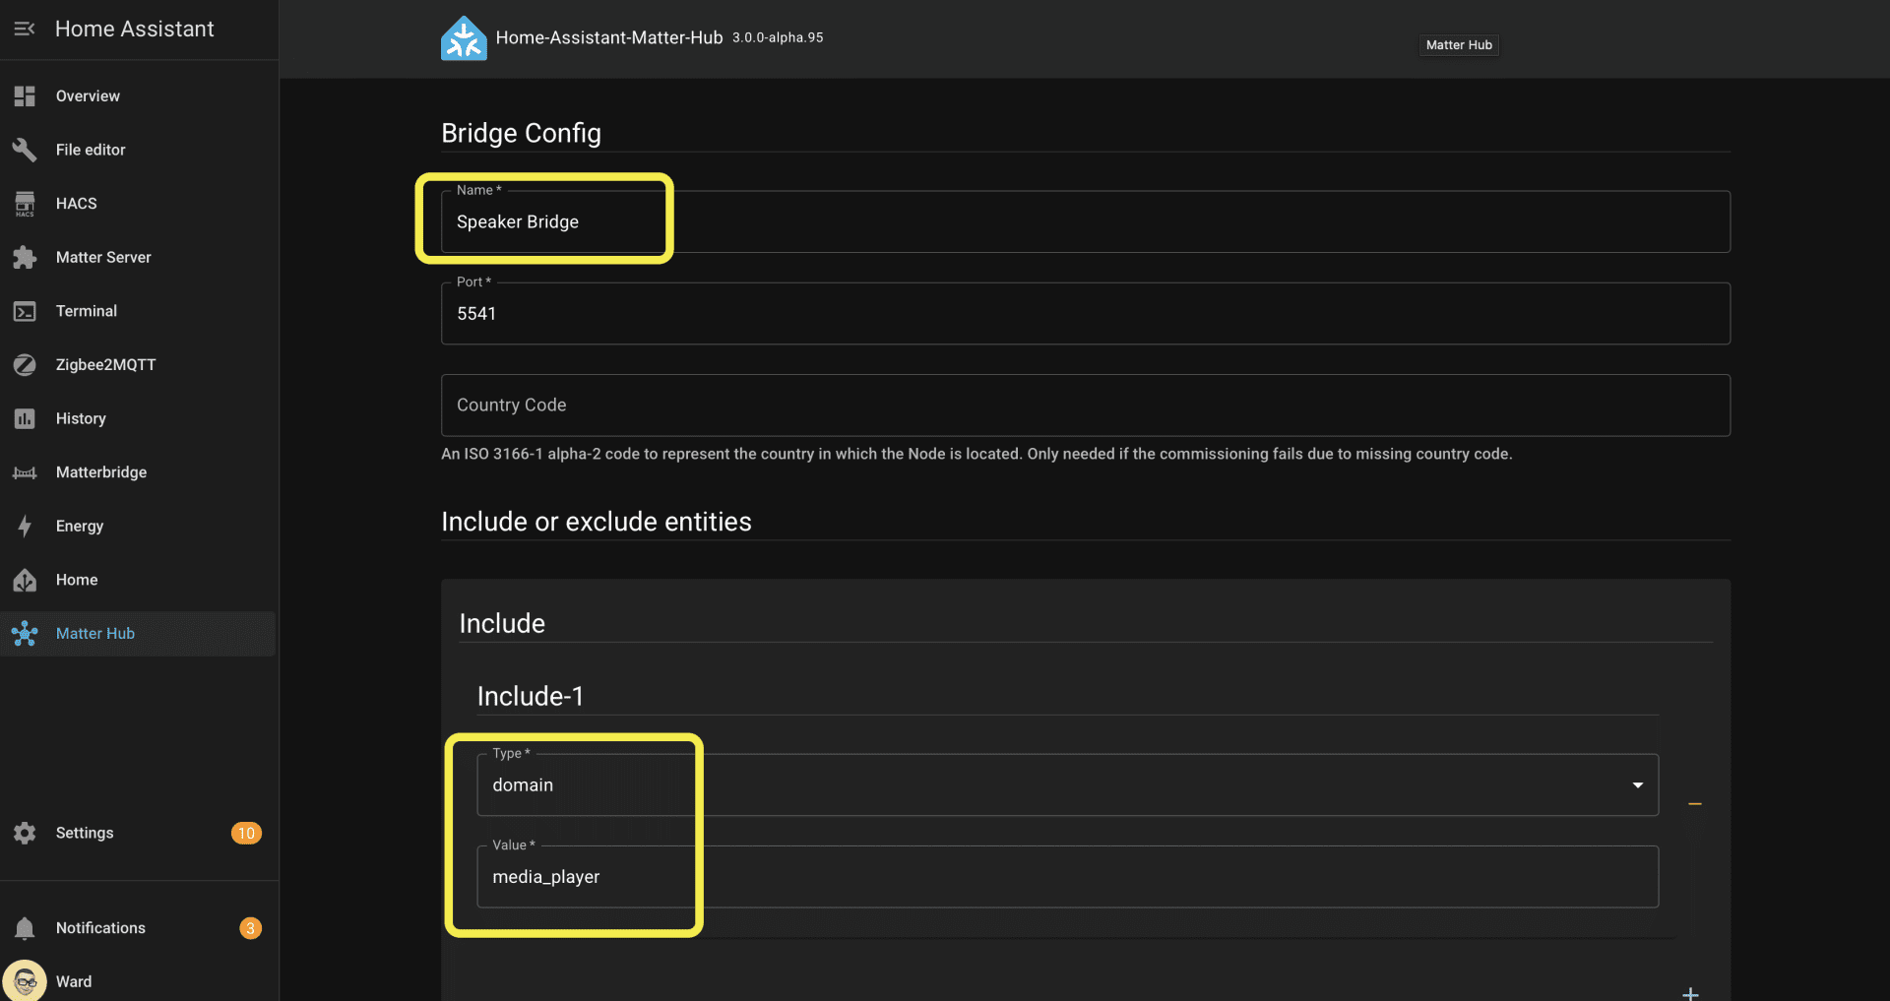Add new include rule with plus icon
Screen dimensions: 1890x1001
tap(1690, 993)
